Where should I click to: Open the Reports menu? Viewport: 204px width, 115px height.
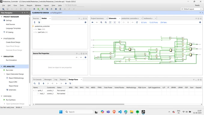(x=29, y=5)
